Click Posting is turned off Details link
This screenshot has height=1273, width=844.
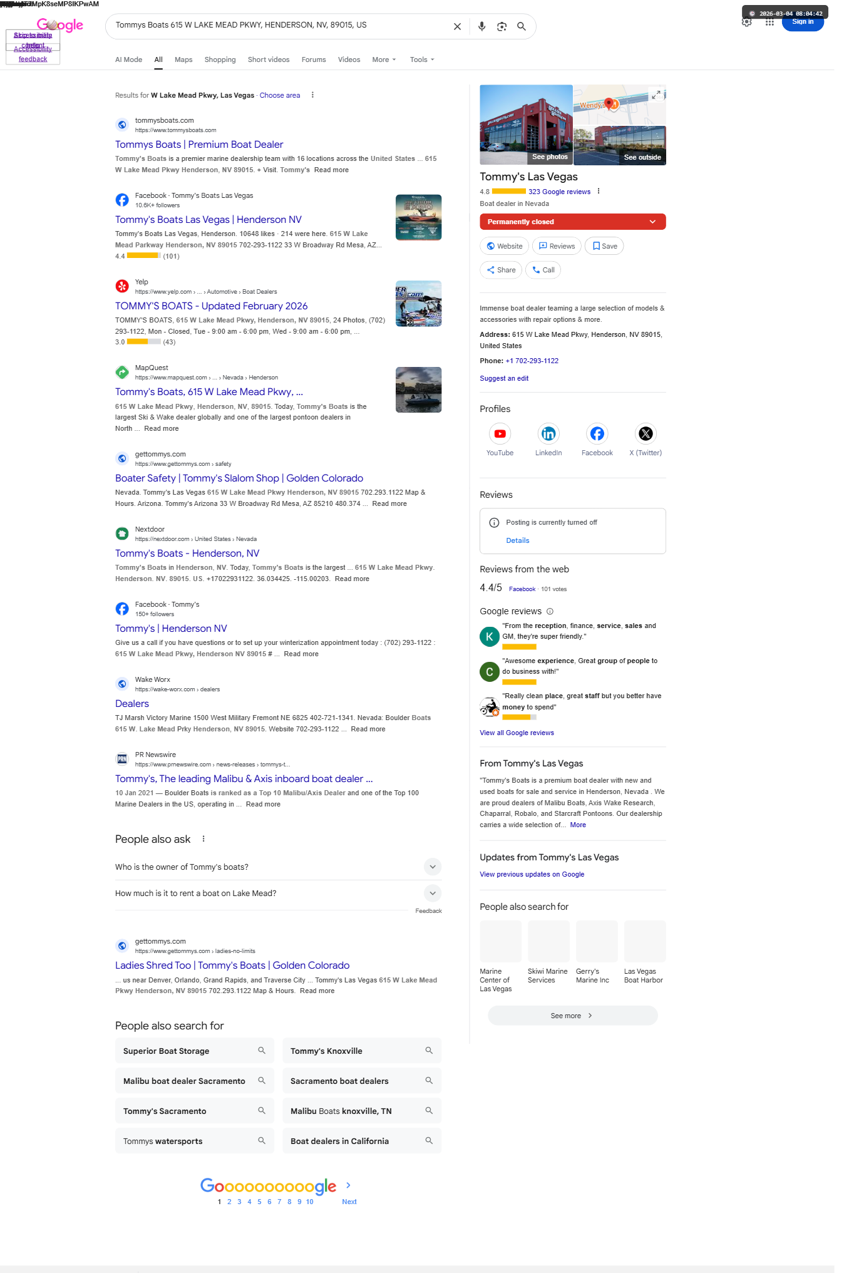[518, 540]
